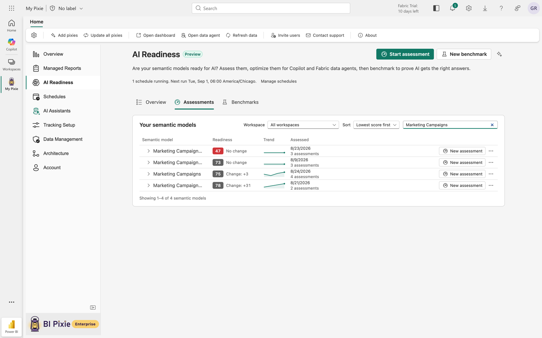Click the feedback share icon
The width and height of the screenshot is (542, 338).
pyautogui.click(x=518, y=8)
